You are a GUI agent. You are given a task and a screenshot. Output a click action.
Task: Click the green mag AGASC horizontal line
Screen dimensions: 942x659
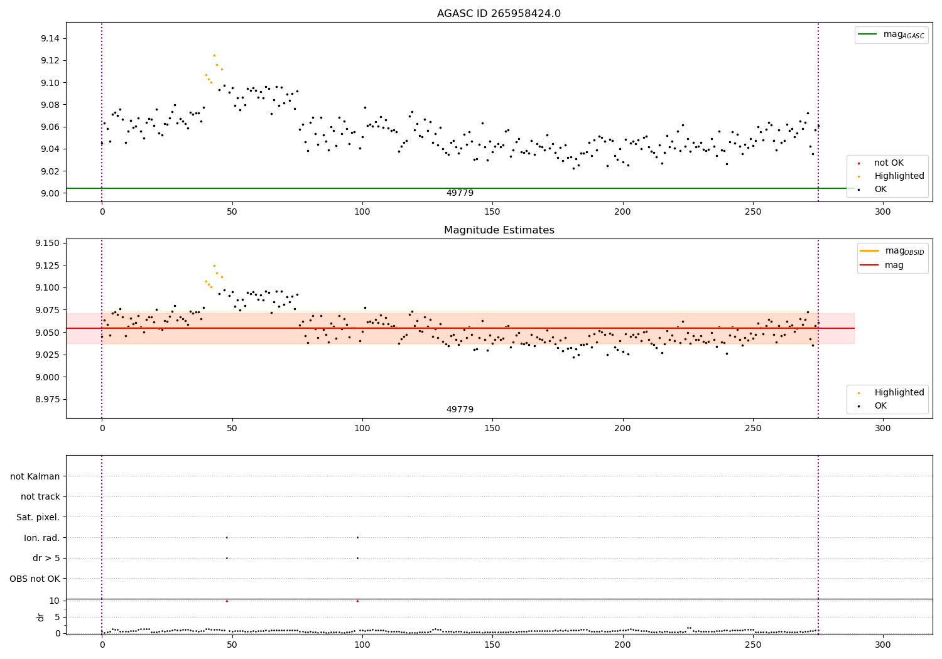point(460,188)
